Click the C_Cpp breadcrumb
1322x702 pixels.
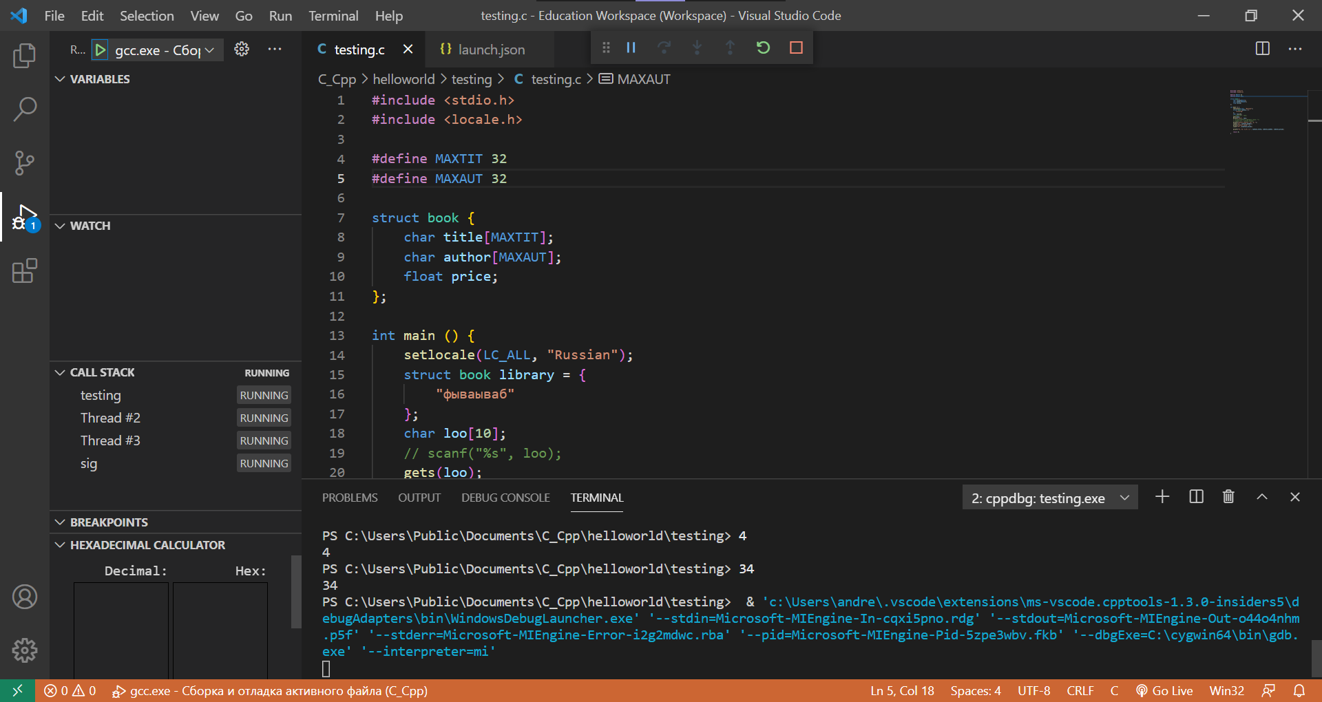[x=337, y=79]
